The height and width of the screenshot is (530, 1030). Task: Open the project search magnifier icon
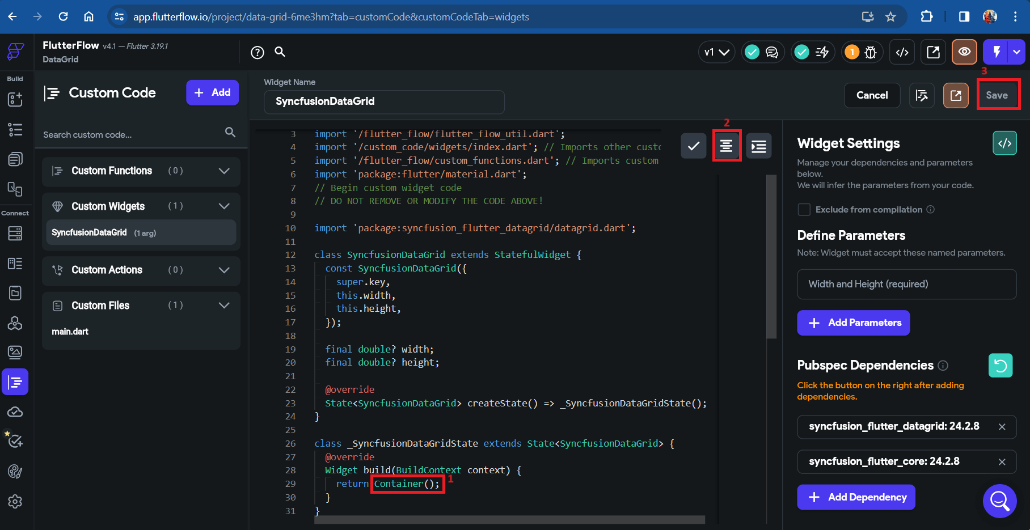pos(280,52)
